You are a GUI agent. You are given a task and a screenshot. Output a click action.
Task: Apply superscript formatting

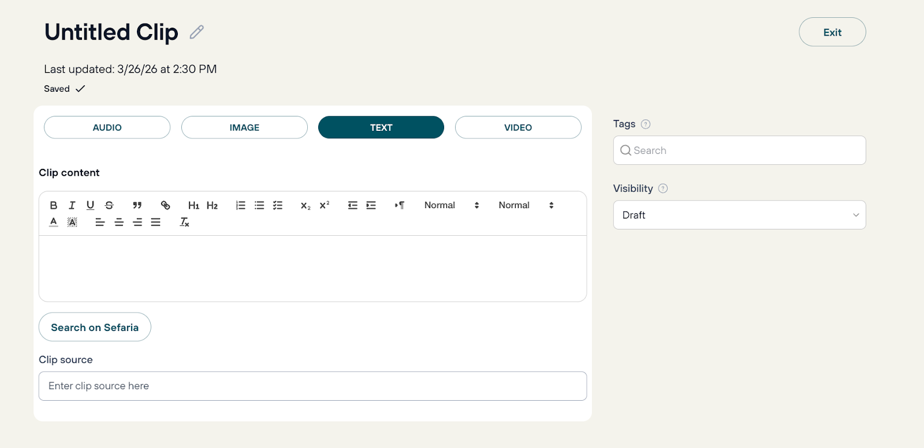coord(325,205)
